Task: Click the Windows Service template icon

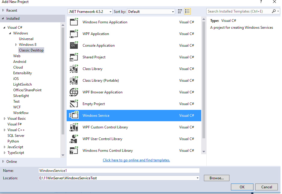Action: pyautogui.click(x=74, y=116)
